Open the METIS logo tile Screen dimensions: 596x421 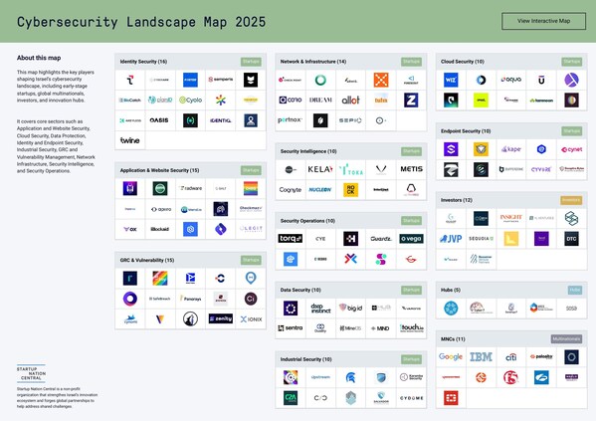[411, 169]
